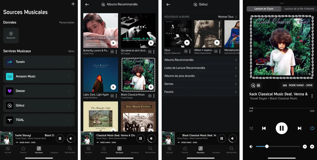317x160 pixels.
Task: Switch to Lecture de la file d'attente tab
Action: [x=299, y=9]
